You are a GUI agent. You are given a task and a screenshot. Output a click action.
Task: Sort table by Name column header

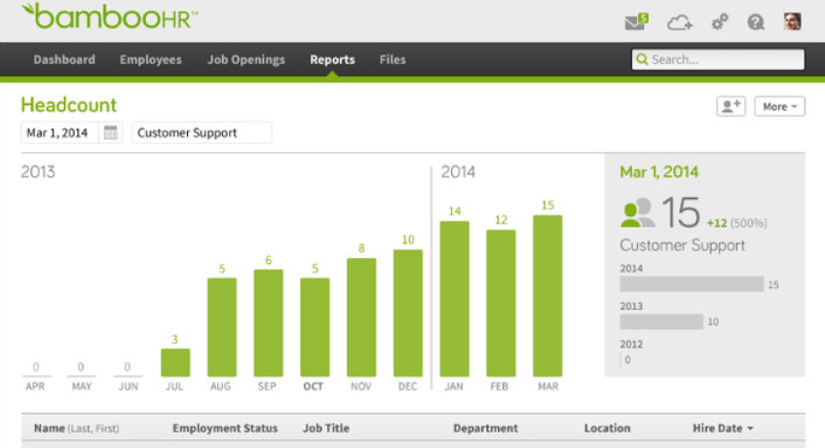tap(51, 429)
